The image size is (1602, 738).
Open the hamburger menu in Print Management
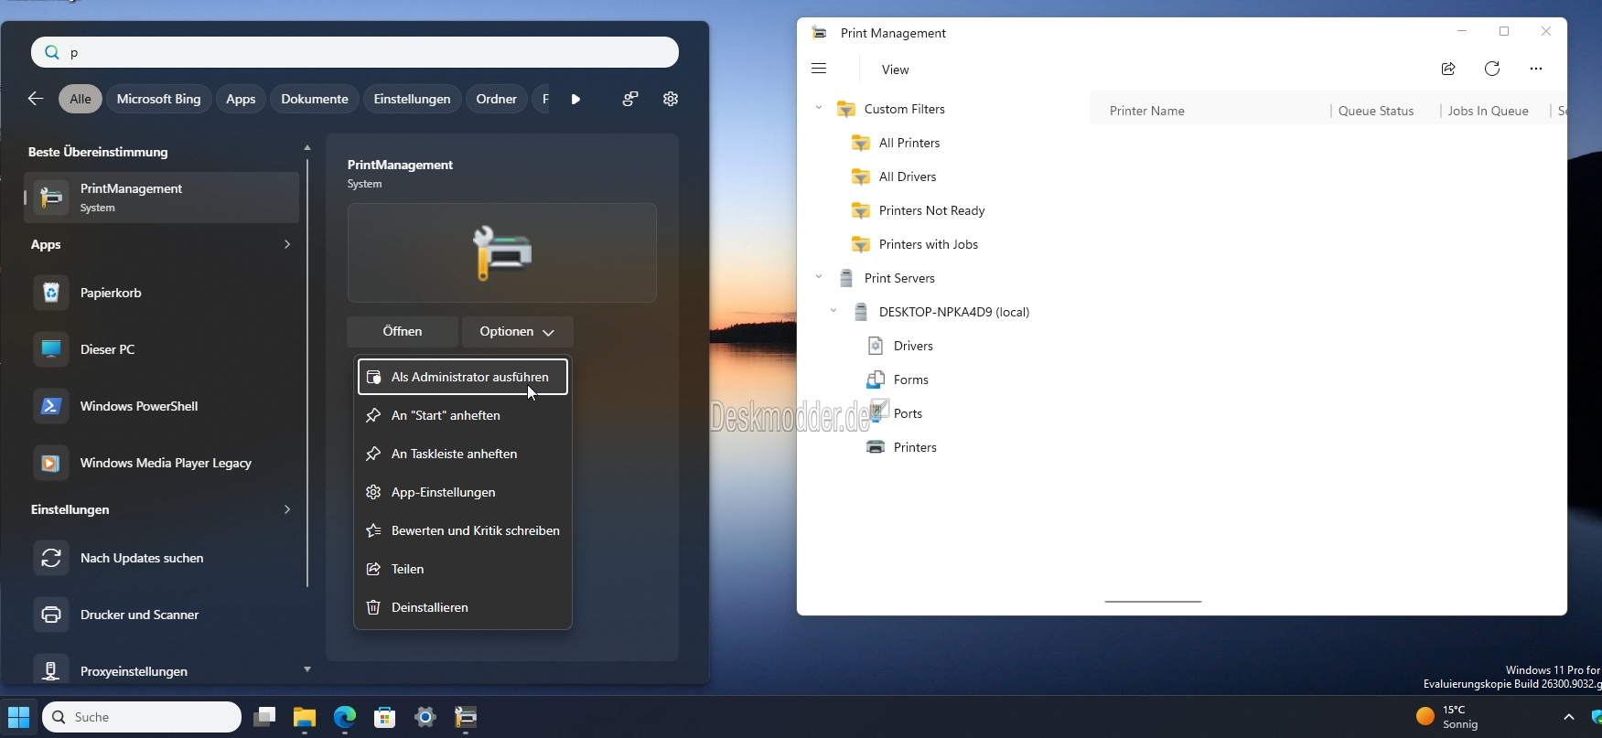[x=819, y=69]
